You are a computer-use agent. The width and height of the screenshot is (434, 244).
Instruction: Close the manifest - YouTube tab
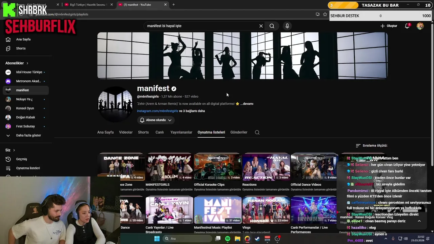click(165, 5)
